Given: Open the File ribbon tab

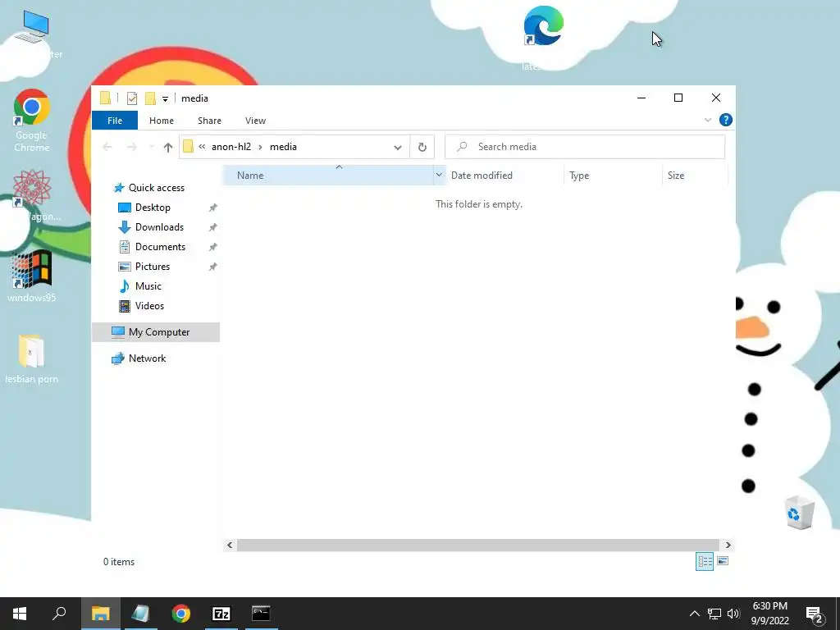Looking at the screenshot, I should [x=115, y=121].
